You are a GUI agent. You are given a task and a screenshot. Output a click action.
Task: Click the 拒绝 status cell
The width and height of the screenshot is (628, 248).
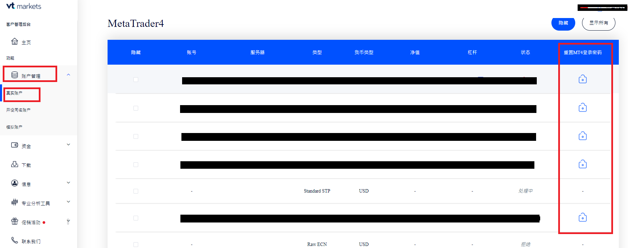point(526,244)
